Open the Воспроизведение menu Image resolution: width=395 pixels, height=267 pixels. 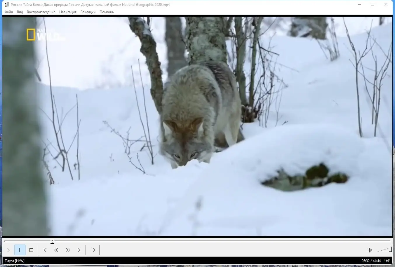[x=41, y=12]
